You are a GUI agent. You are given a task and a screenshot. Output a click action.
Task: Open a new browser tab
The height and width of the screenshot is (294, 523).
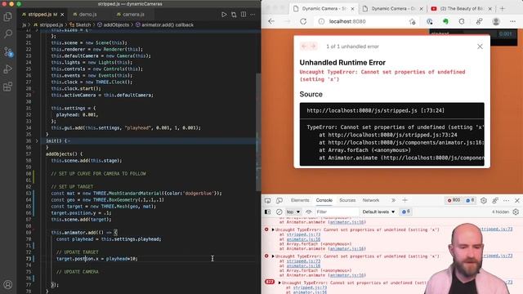click(503, 9)
